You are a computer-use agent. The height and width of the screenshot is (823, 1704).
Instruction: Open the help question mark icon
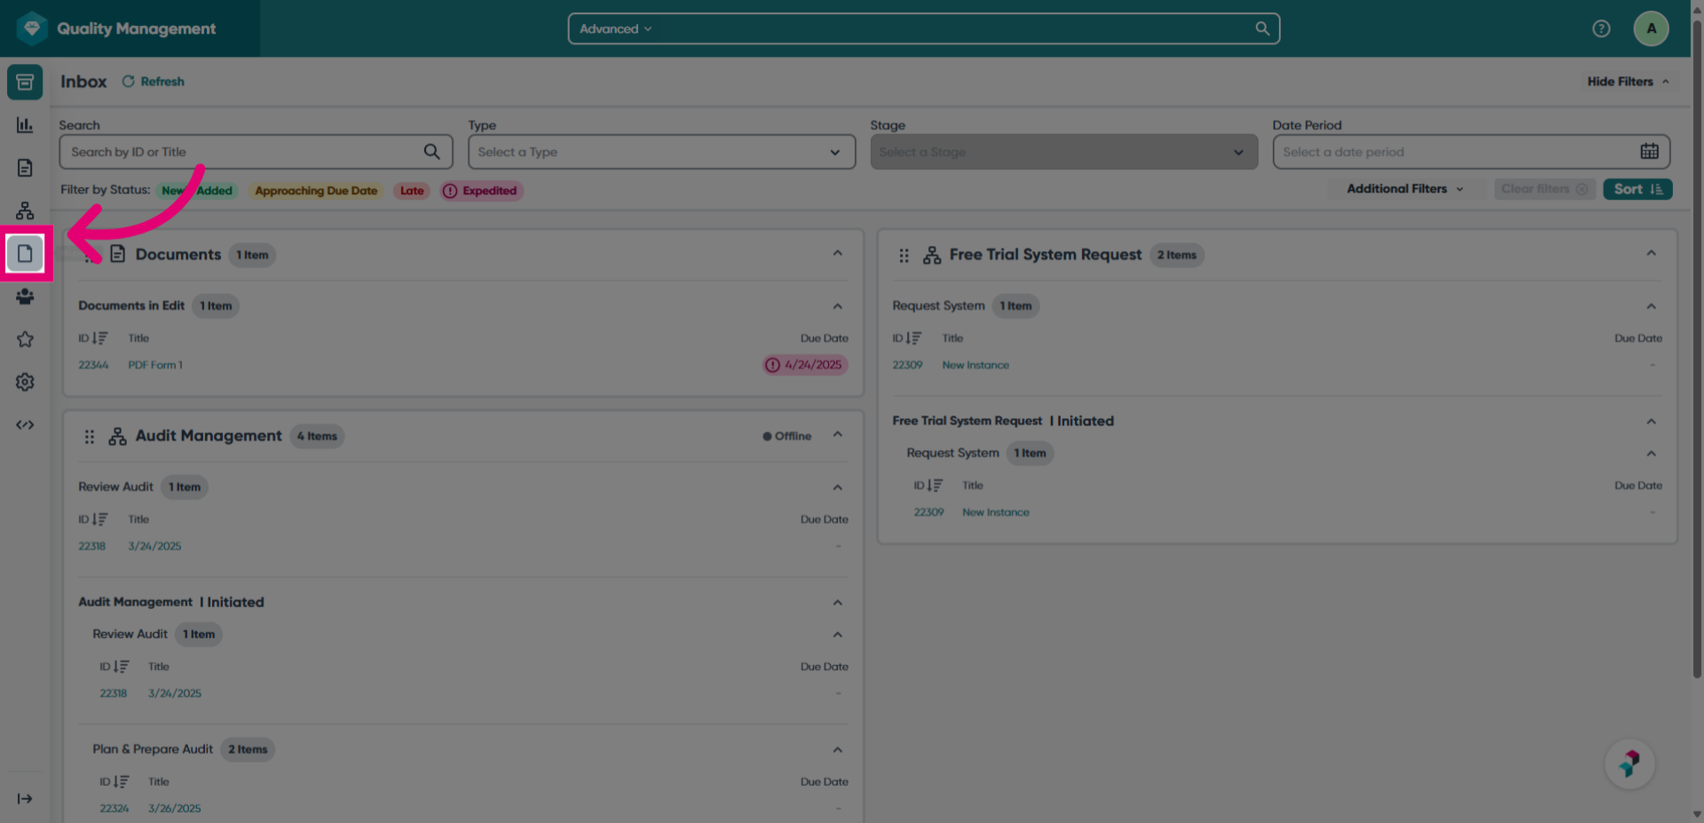click(x=1601, y=28)
